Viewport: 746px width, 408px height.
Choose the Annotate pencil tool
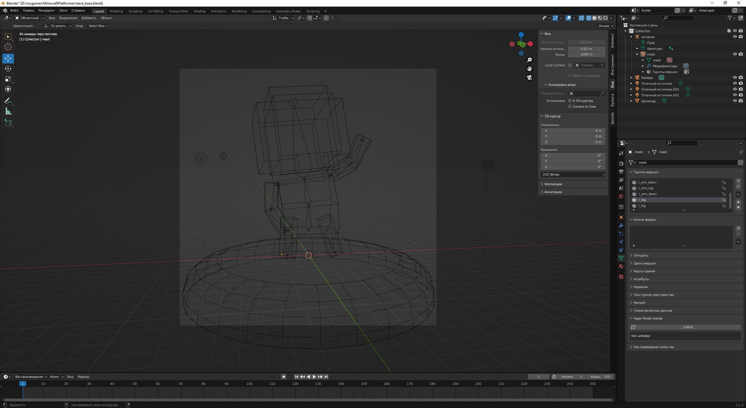(x=8, y=101)
